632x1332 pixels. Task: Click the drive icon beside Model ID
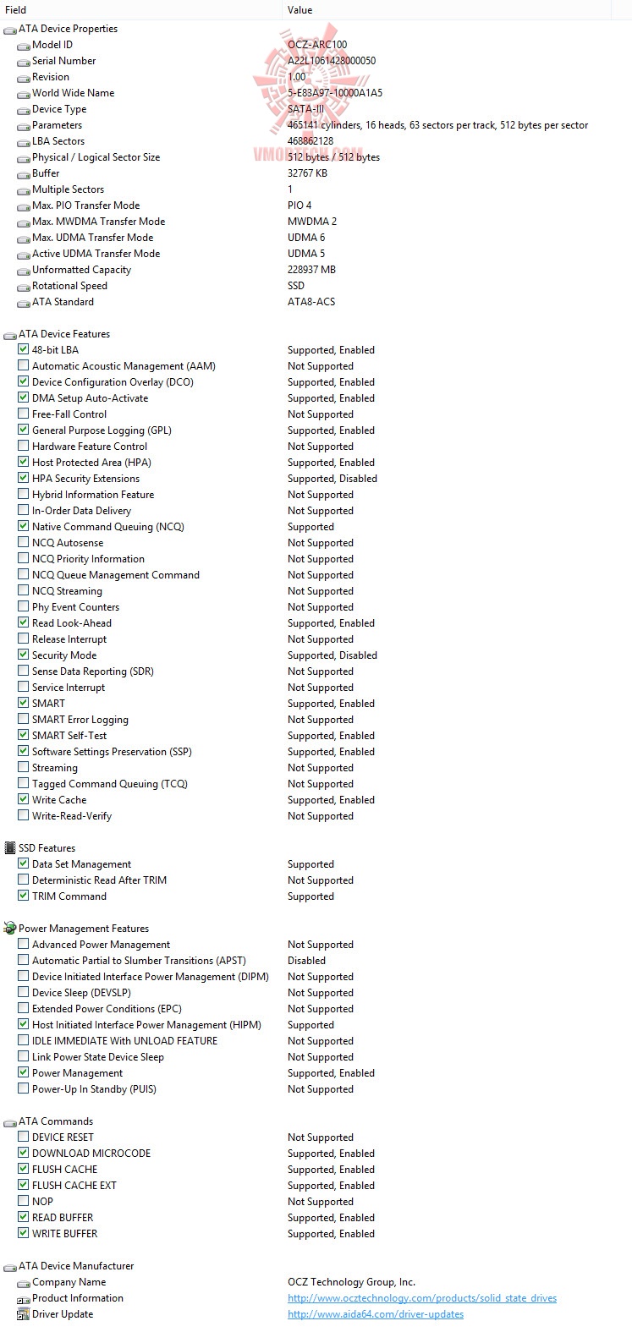click(x=24, y=45)
